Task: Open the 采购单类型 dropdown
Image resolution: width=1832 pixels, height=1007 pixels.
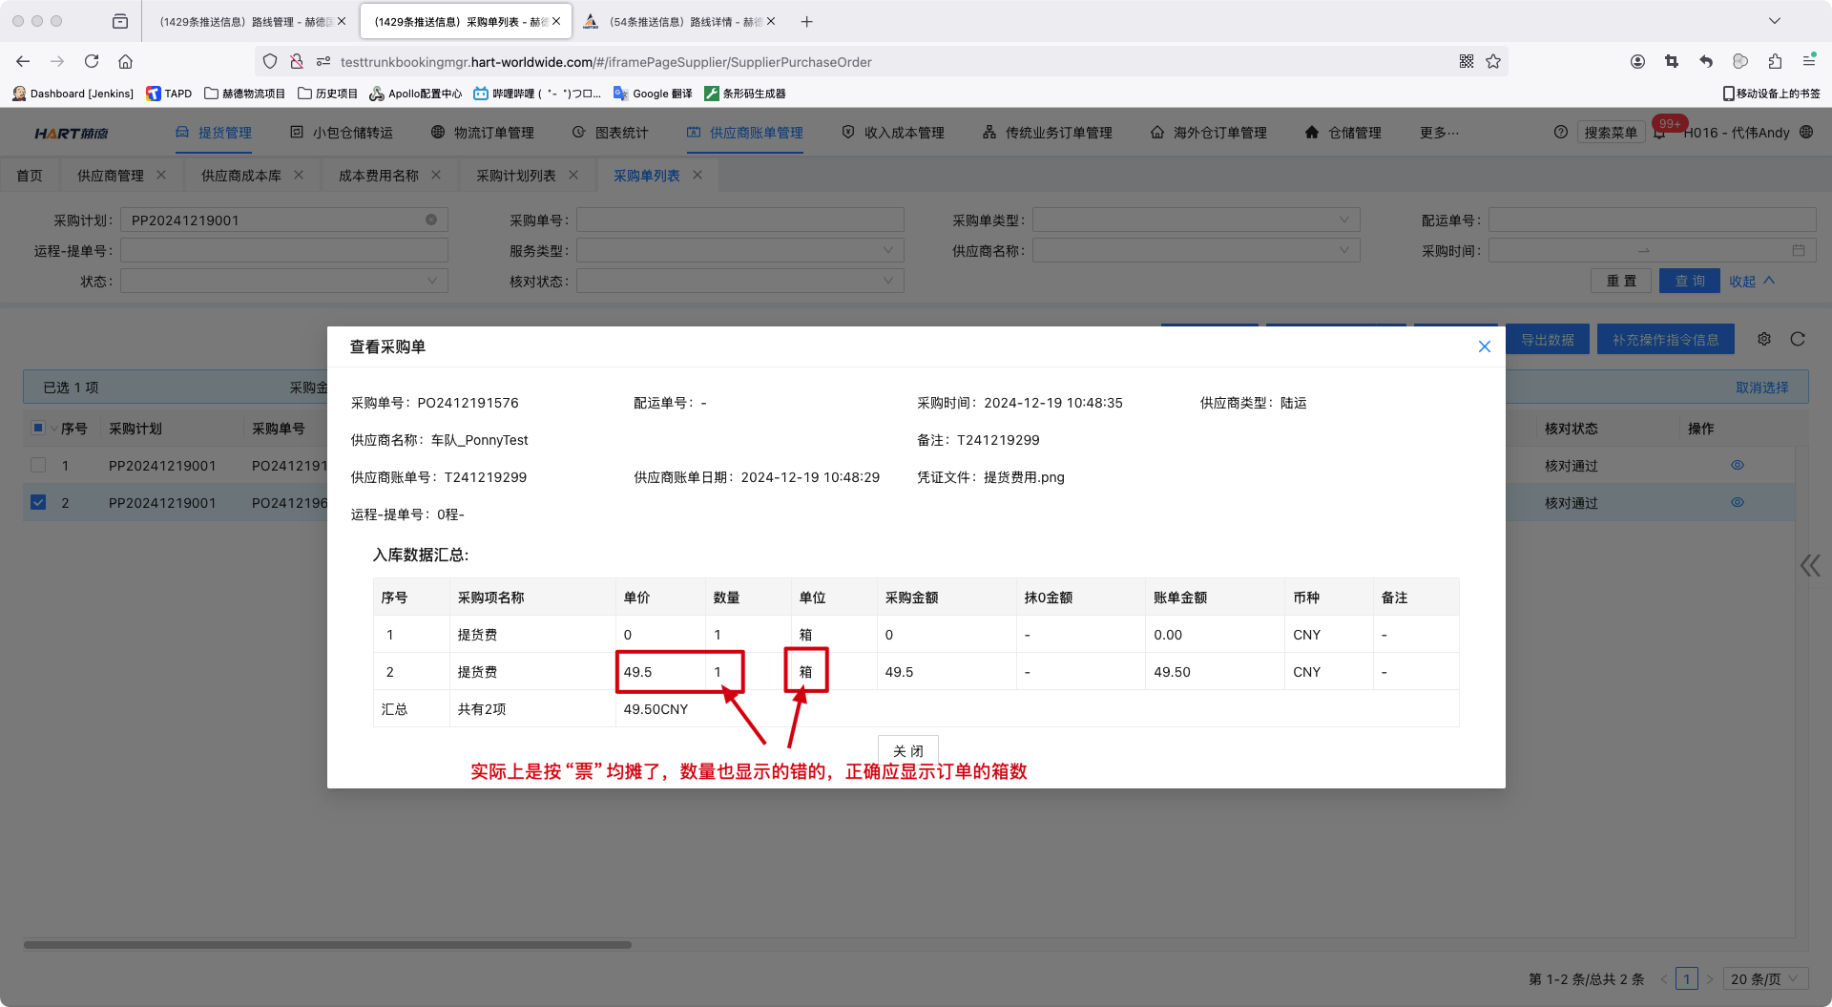Action: click(1196, 220)
